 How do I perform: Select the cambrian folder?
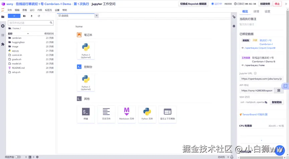tap(31, 38)
